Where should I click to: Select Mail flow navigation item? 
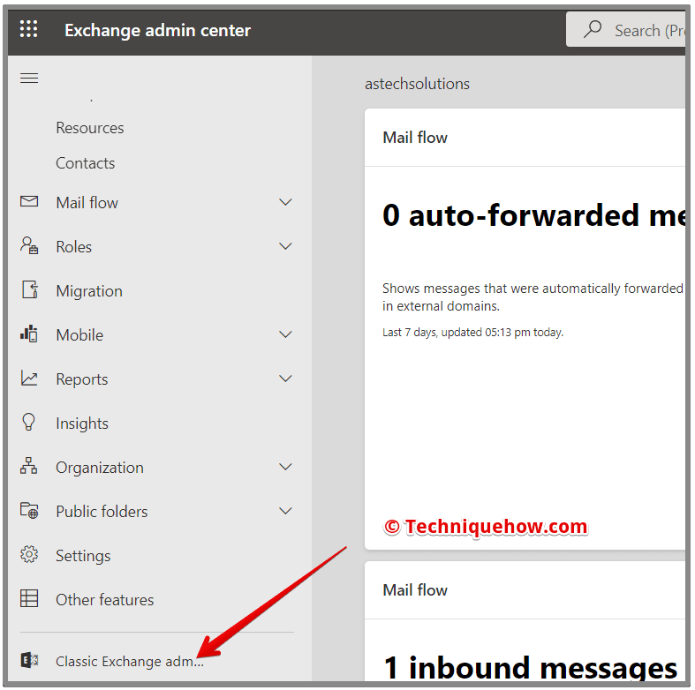tap(157, 202)
